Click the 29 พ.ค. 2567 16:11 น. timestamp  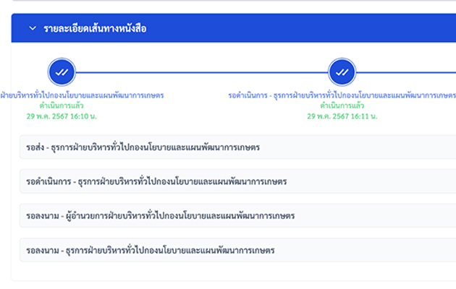pyautogui.click(x=342, y=116)
